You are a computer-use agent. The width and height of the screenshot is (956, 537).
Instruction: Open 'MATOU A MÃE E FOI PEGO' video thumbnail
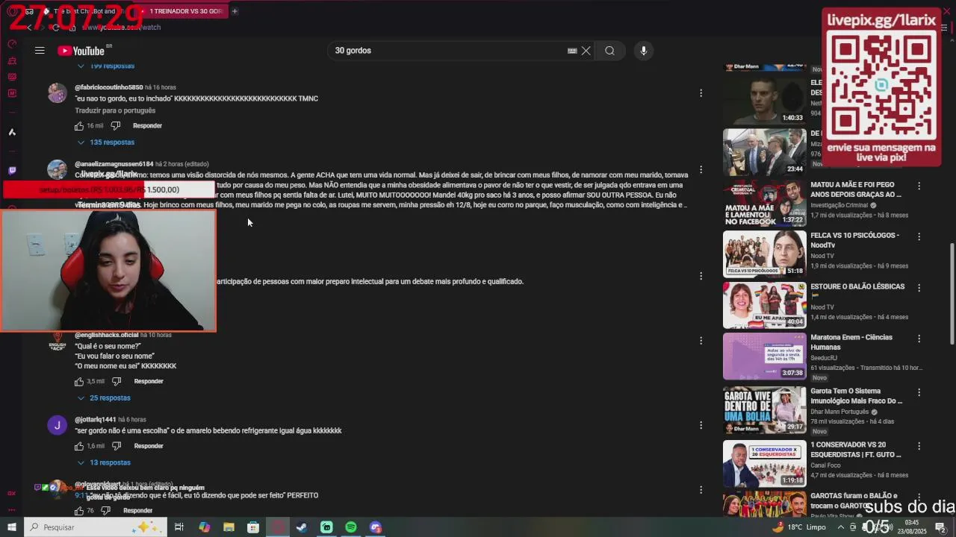[x=764, y=203]
